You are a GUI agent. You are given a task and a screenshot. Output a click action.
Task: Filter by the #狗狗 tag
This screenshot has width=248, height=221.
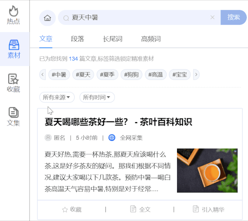pyautogui.click(x=132, y=74)
